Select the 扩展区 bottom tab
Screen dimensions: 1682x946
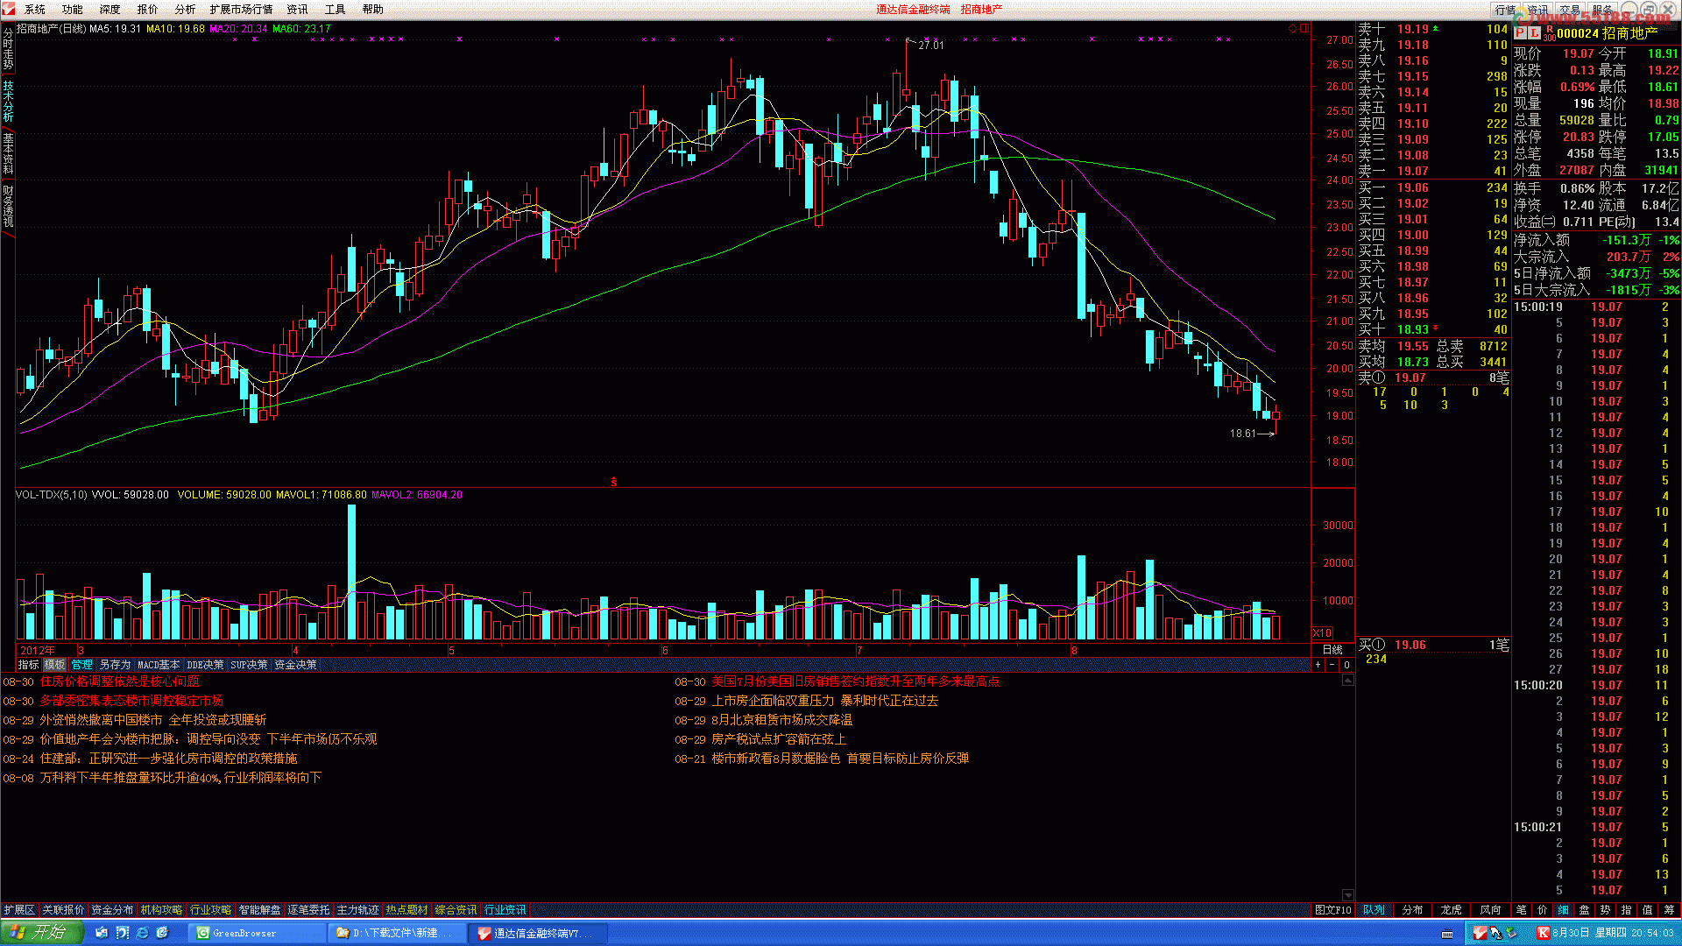(18, 910)
